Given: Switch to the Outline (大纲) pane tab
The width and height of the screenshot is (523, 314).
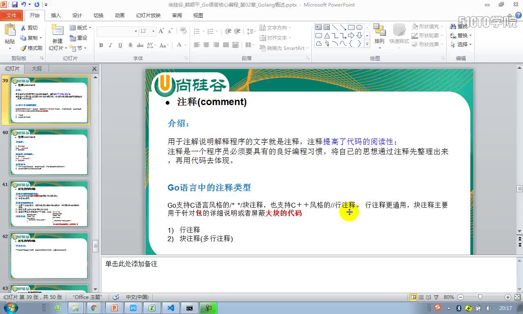Looking at the screenshot, I should 36,69.
